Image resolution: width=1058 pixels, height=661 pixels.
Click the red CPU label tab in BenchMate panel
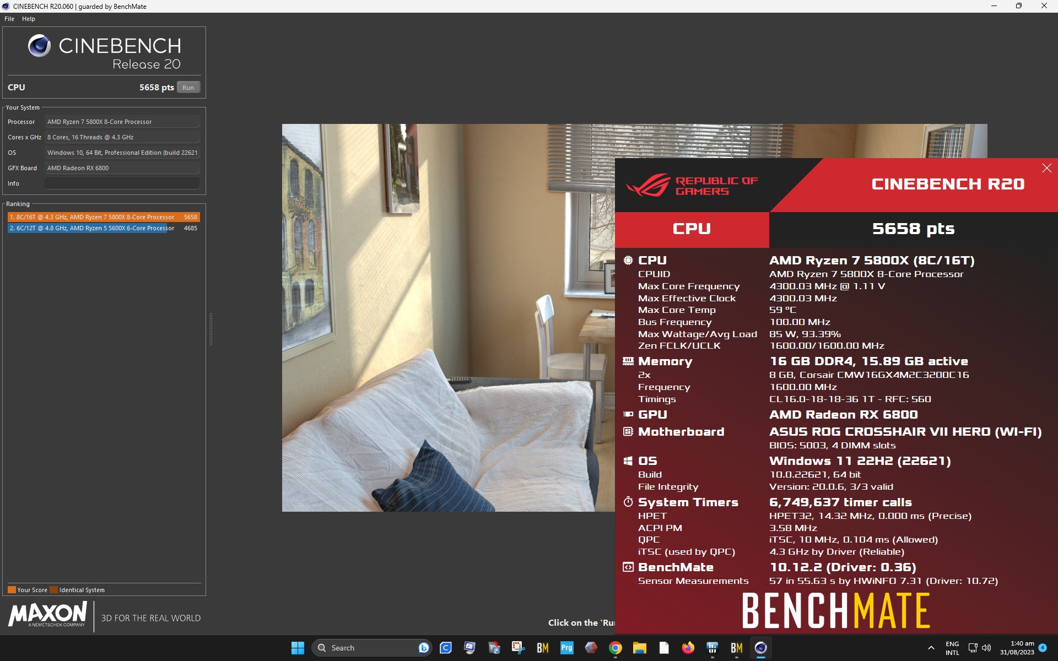(x=692, y=229)
